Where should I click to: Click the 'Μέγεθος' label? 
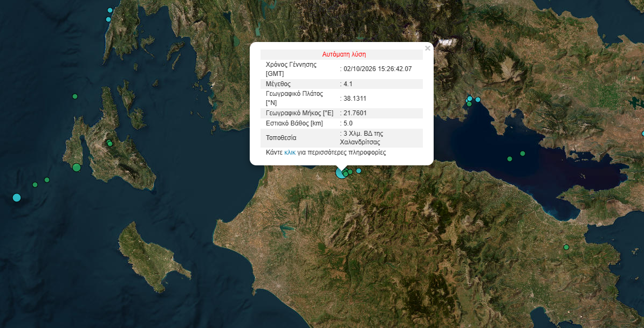pyautogui.click(x=278, y=84)
